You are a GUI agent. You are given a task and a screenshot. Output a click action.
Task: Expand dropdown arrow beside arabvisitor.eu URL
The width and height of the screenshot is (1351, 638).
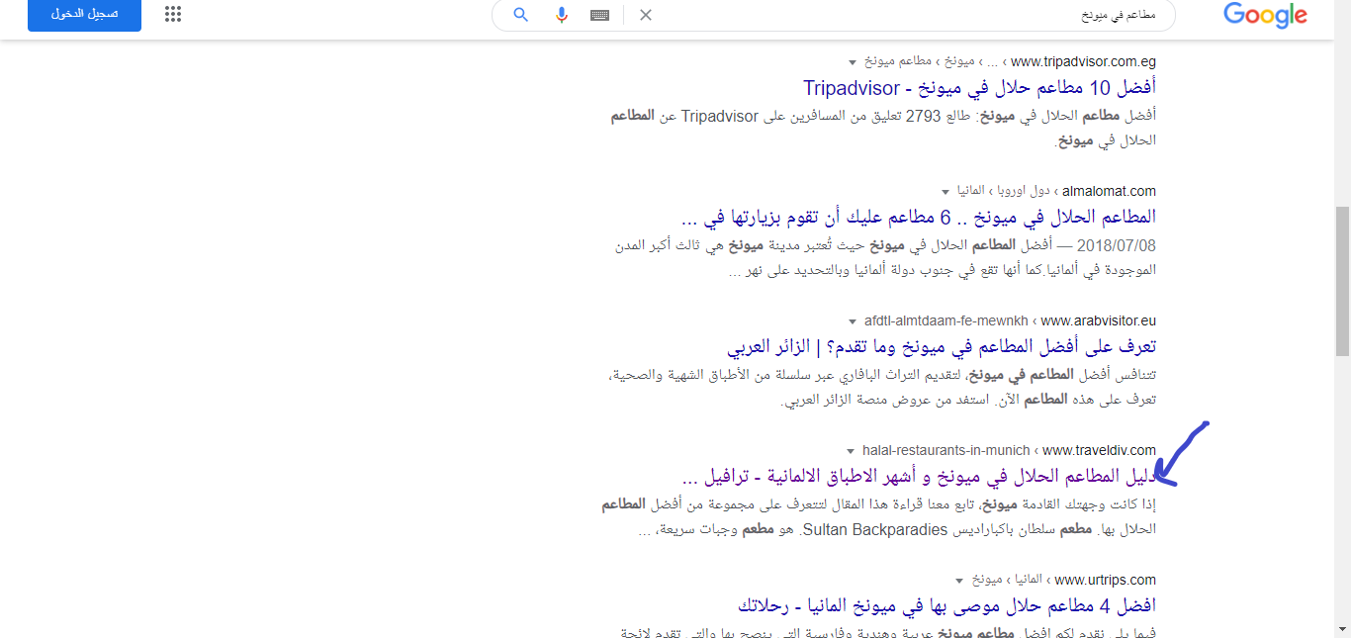[853, 321]
